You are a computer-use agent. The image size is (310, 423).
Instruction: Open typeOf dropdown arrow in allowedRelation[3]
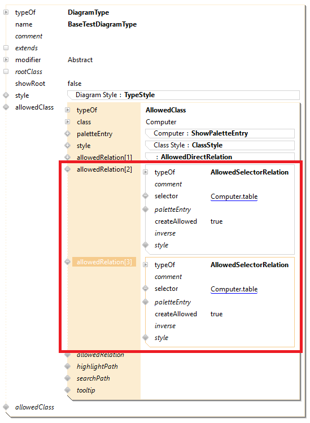(x=146, y=265)
